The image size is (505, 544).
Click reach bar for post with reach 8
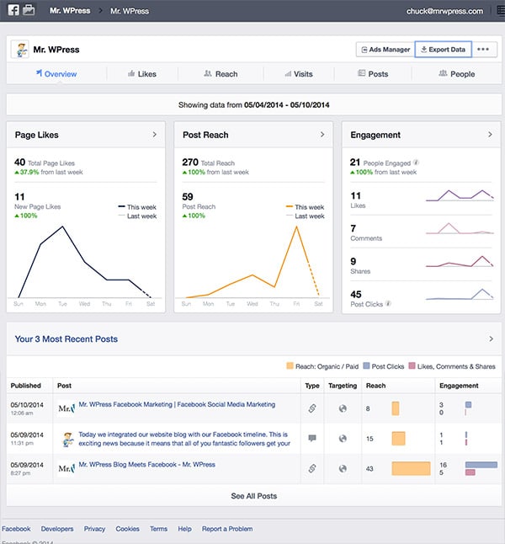click(x=396, y=408)
